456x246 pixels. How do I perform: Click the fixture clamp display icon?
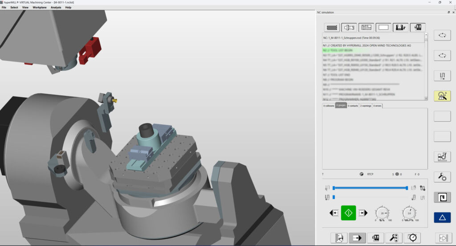pyautogui.click(x=400, y=28)
